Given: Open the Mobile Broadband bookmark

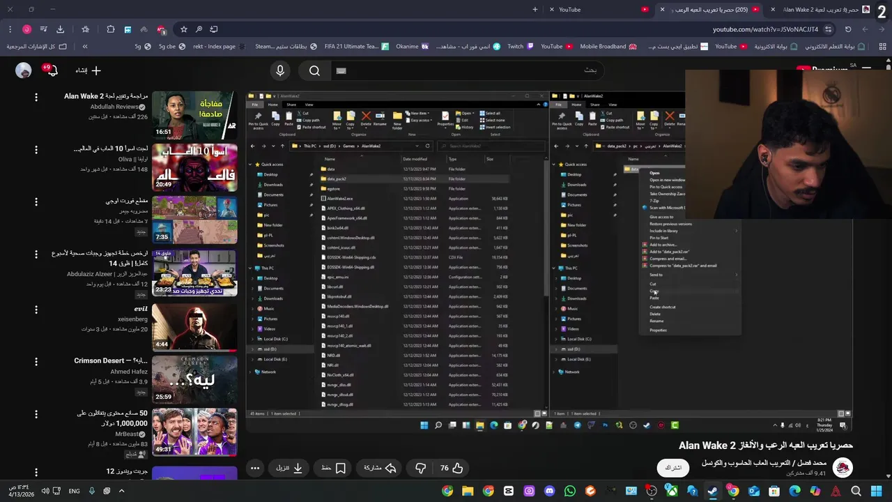Looking at the screenshot, I should point(608,47).
